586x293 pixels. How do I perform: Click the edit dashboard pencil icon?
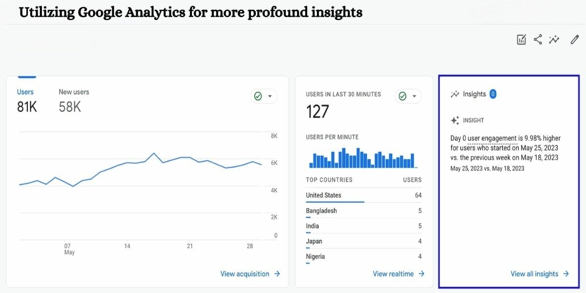tap(574, 40)
